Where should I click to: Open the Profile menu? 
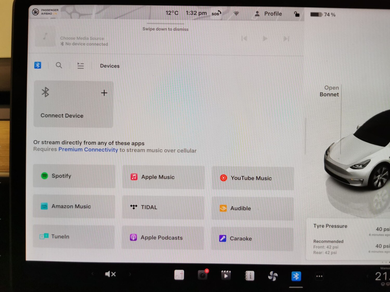click(x=268, y=13)
